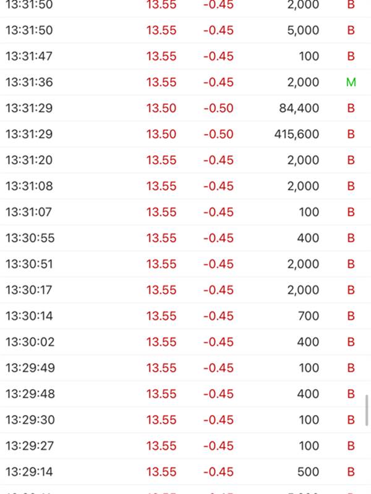Tap the 13:30:51 trade row

pos(185,264)
